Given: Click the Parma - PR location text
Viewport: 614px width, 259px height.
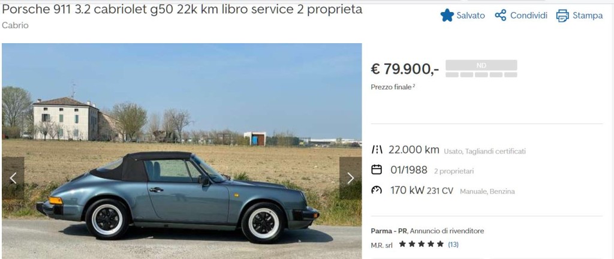Looking at the screenshot, I should click(x=389, y=231).
